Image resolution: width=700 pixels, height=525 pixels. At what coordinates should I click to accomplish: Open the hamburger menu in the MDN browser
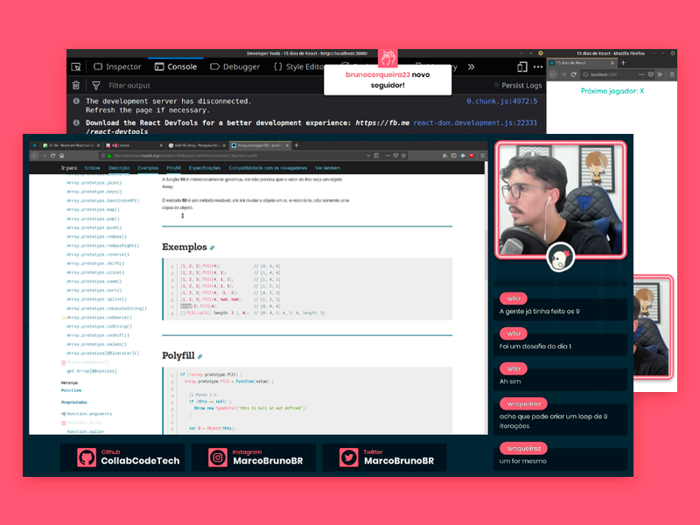point(482,156)
